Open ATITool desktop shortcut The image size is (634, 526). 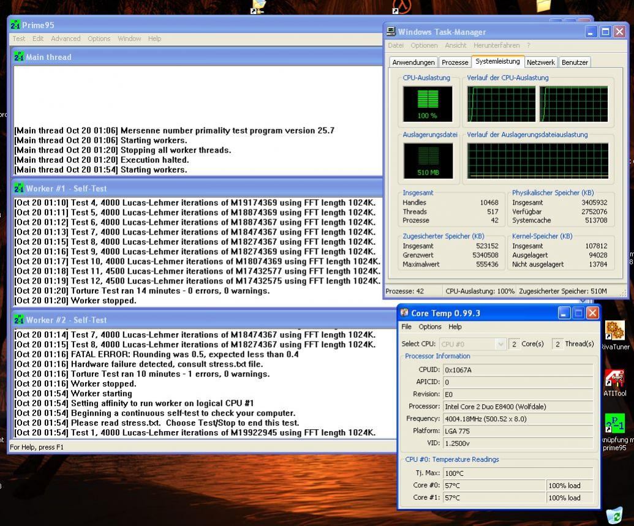click(x=614, y=379)
